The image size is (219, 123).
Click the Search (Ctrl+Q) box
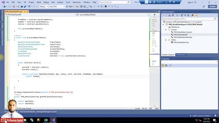click(x=115, y=2)
